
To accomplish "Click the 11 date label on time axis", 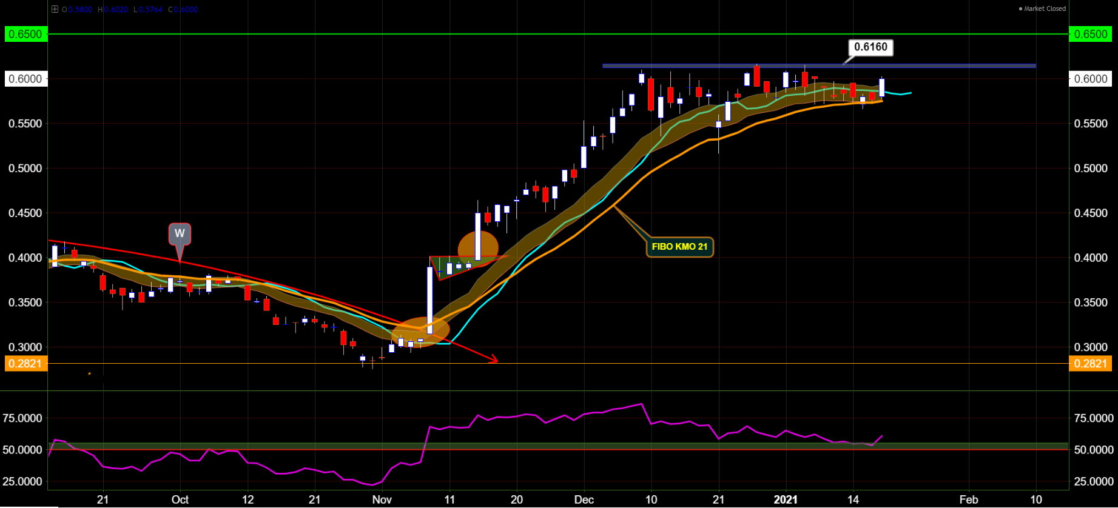I will pos(450,500).
